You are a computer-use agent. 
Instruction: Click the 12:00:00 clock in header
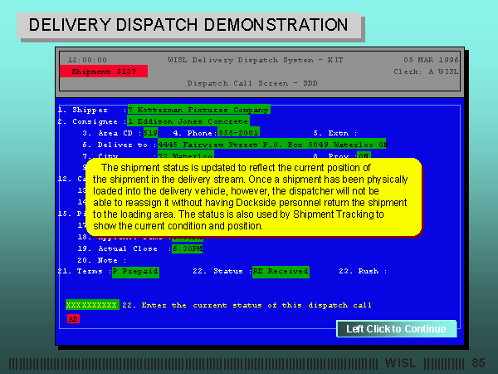pyautogui.click(x=86, y=60)
